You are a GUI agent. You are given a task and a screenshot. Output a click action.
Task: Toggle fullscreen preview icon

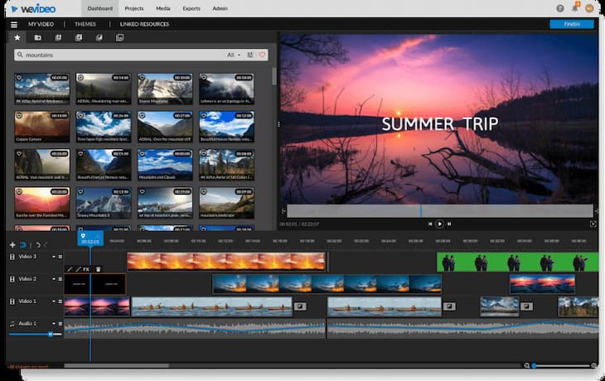[593, 224]
